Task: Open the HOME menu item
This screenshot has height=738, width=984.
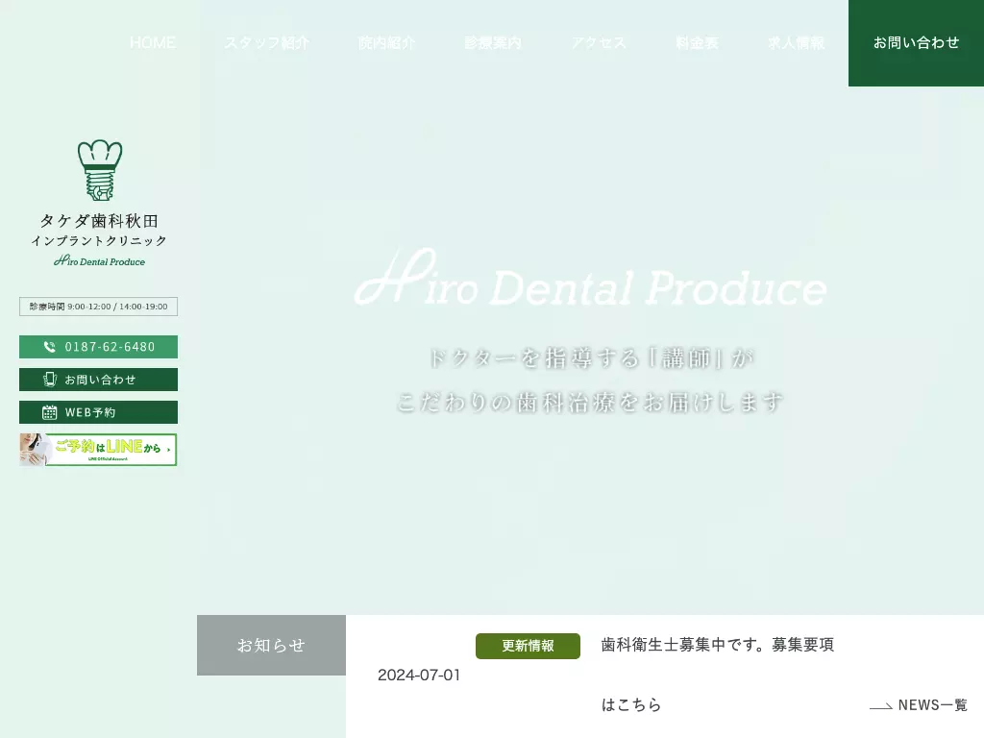Action: click(153, 42)
